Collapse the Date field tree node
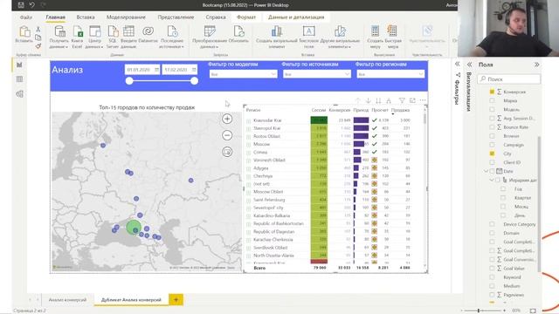 click(487, 171)
